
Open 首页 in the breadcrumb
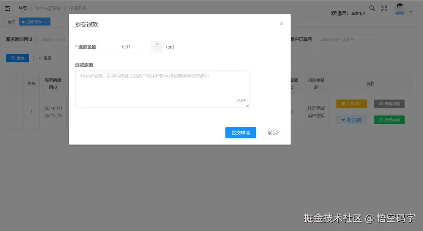click(x=22, y=8)
